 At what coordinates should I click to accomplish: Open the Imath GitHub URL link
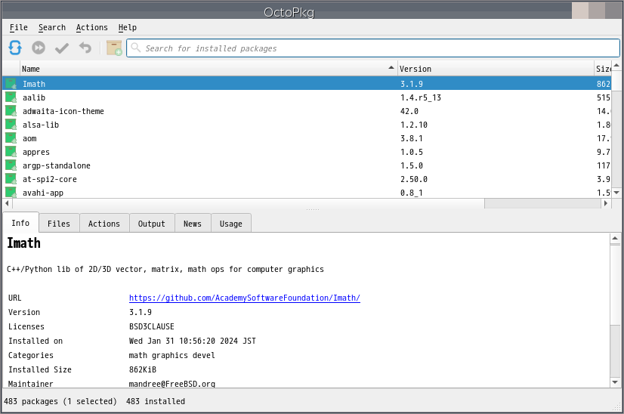point(244,298)
